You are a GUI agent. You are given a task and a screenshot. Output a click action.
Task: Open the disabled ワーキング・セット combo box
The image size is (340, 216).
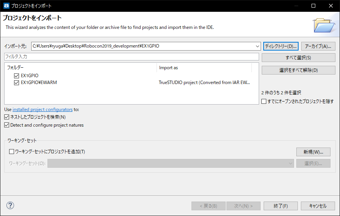[171, 164]
